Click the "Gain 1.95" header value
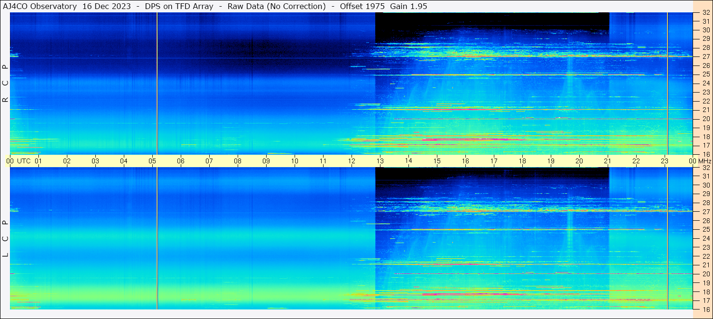713x319 pixels. 408,6
